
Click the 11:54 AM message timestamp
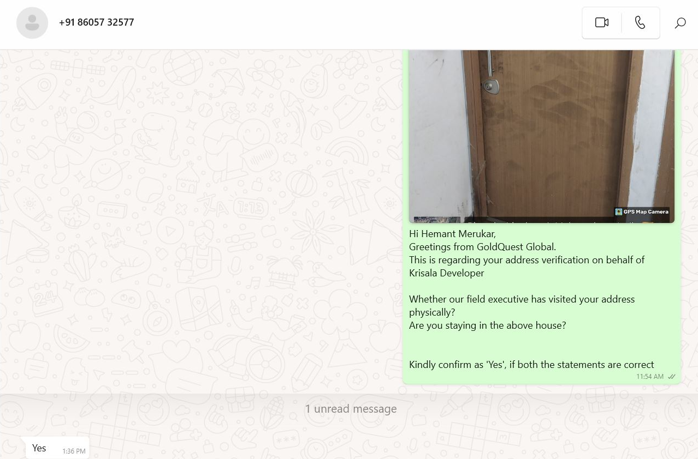(x=650, y=377)
